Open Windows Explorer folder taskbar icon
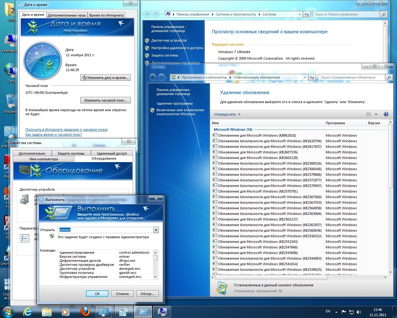This screenshot has width=397, height=318. click(x=47, y=311)
